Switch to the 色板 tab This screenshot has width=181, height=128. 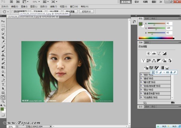tap(147, 19)
